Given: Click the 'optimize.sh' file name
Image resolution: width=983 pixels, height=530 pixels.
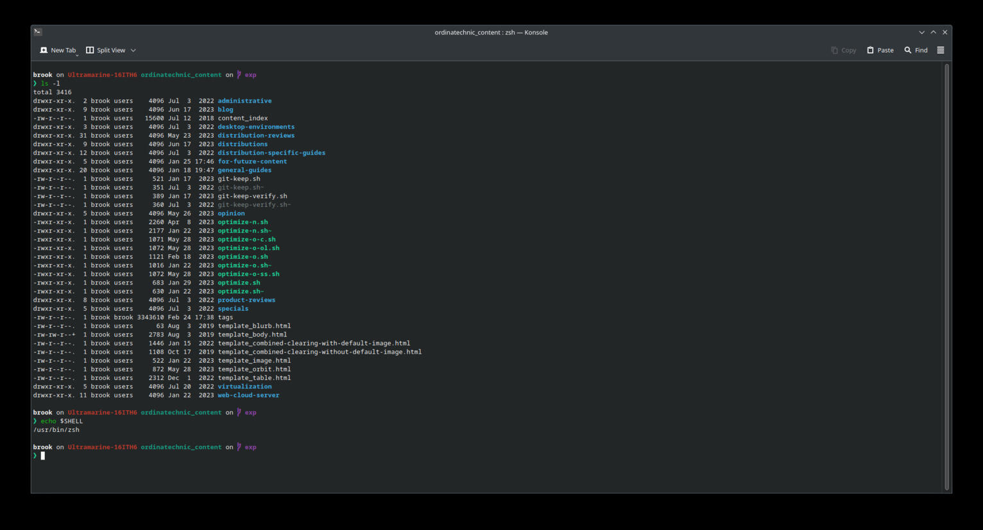Looking at the screenshot, I should tap(239, 283).
